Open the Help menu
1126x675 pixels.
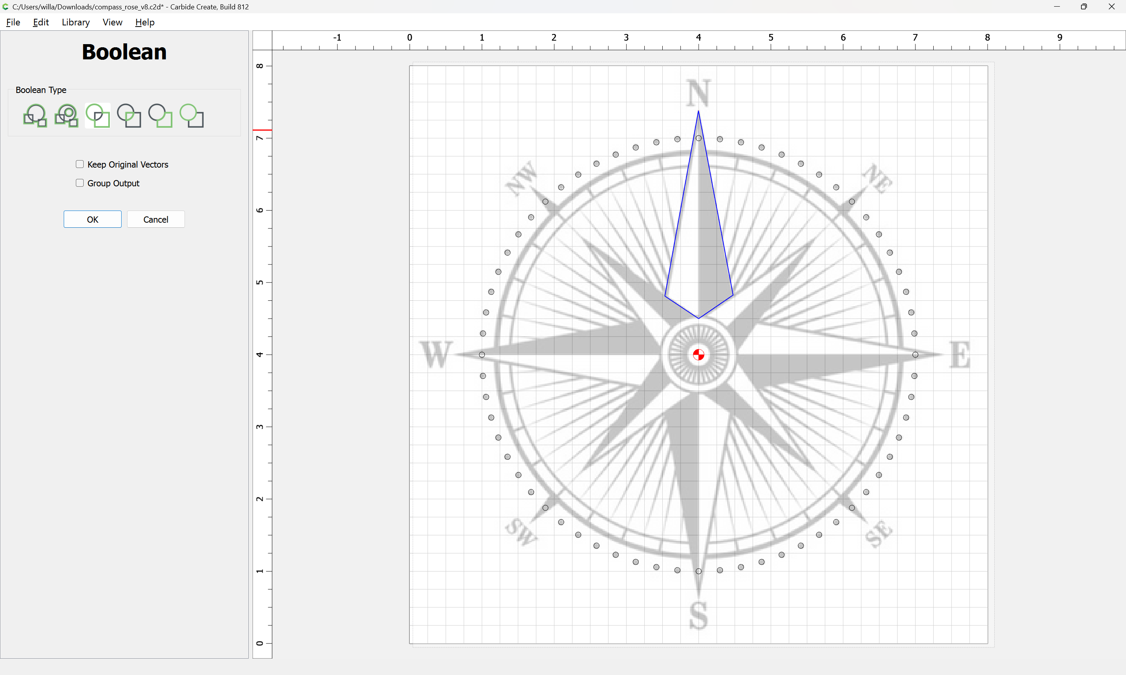click(145, 22)
